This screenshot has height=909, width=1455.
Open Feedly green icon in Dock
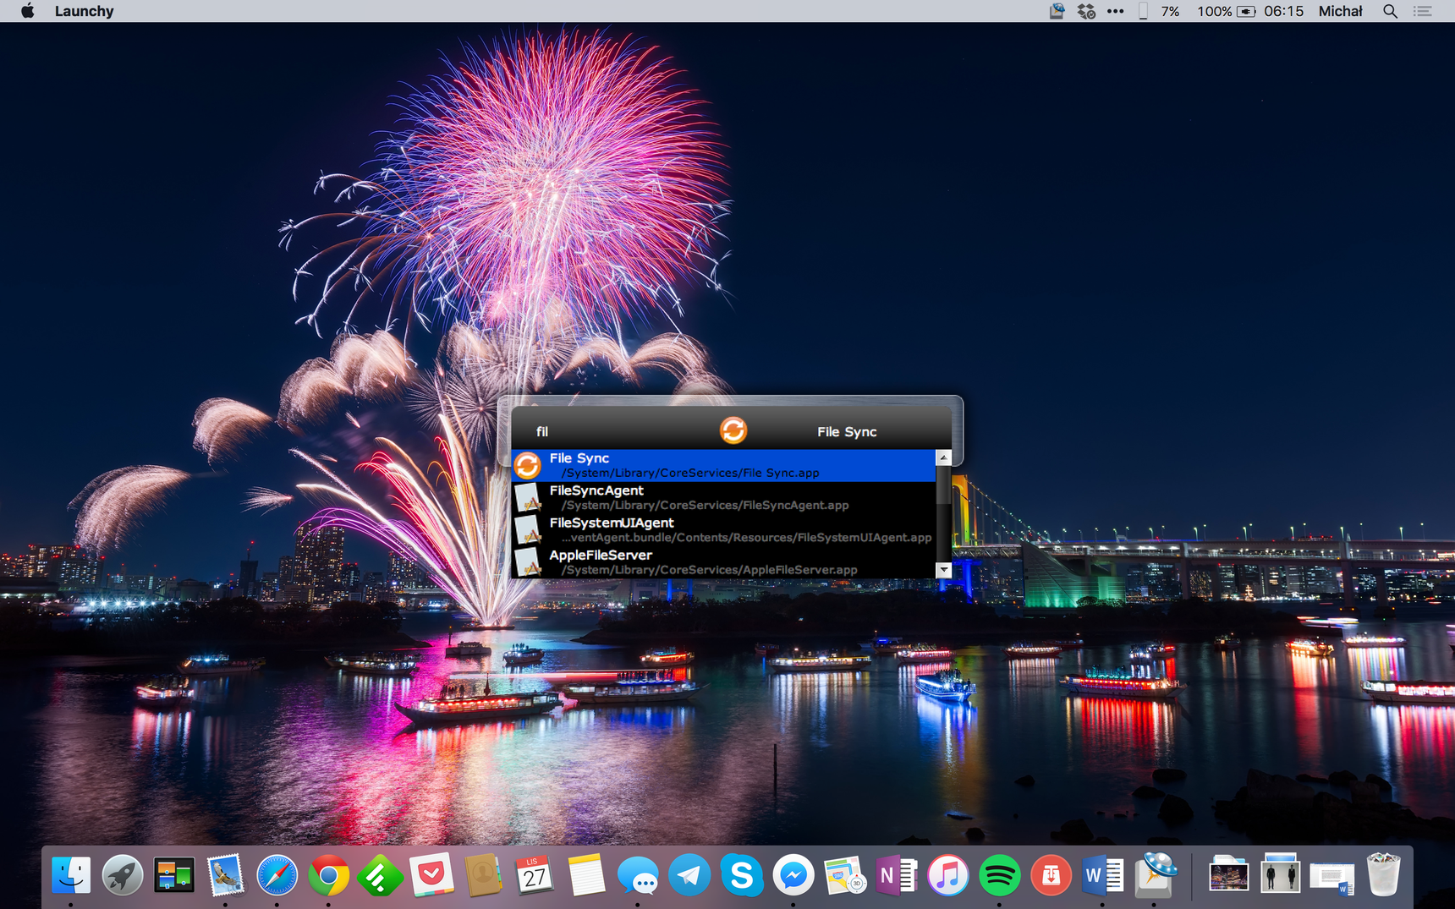coord(380,875)
